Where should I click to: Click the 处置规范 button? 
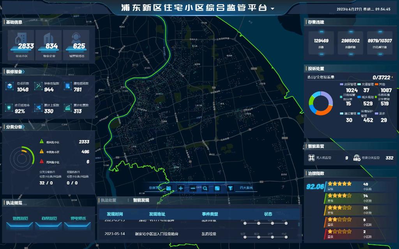[20, 219]
